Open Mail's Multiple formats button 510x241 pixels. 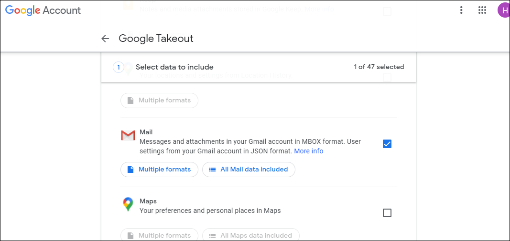pyautogui.click(x=159, y=170)
